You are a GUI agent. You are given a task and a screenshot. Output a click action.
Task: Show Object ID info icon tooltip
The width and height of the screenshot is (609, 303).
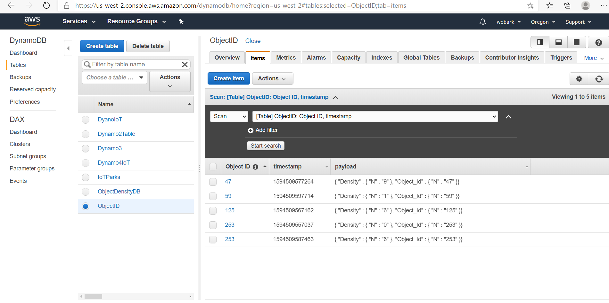[255, 167]
